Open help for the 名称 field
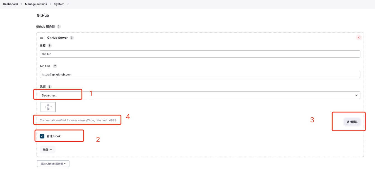 (x=50, y=45)
